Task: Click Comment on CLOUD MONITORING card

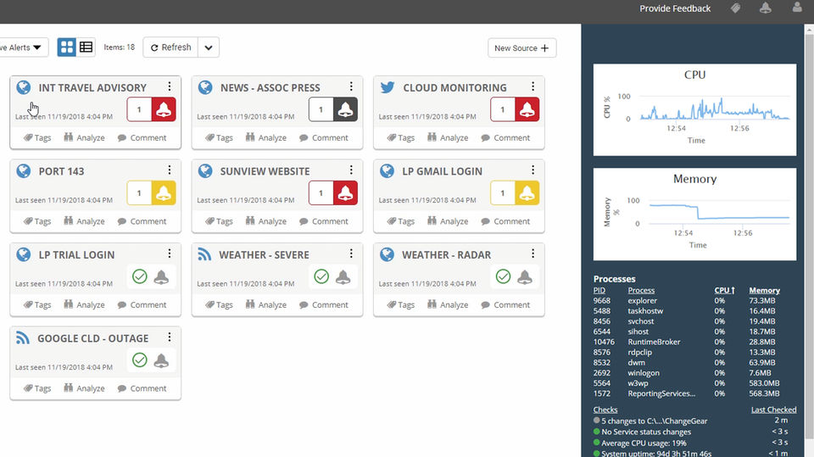Action: pyautogui.click(x=505, y=137)
